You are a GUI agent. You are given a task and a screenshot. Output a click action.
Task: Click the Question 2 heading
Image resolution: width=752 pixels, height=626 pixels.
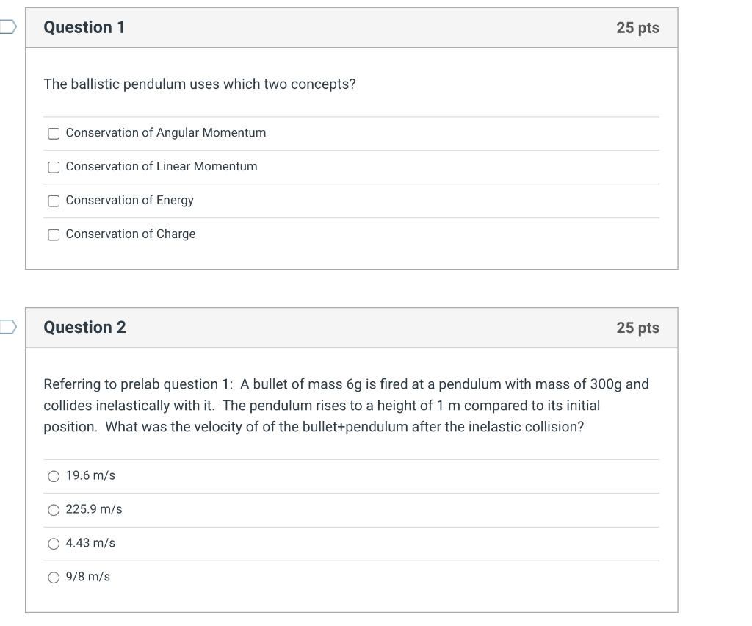pyautogui.click(x=84, y=328)
